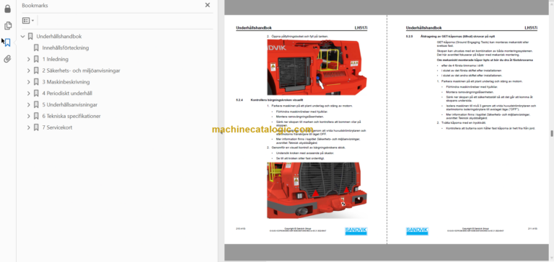Click the bookmark icon beside 1 Inledning
This screenshot has width=554, height=262.
pyautogui.click(x=36, y=59)
